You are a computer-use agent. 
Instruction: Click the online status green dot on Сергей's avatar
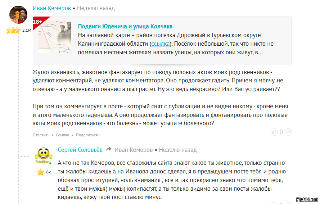click(50, 163)
